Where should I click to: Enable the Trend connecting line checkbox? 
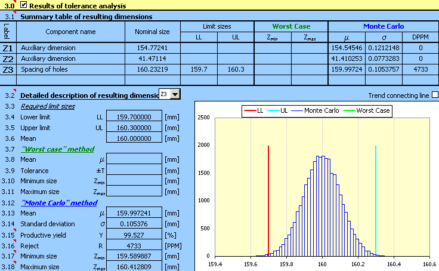point(434,94)
